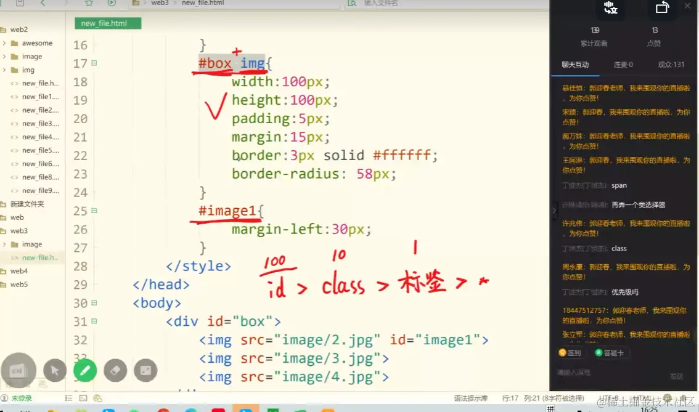Expand the image folder under web2

[x=4, y=57]
